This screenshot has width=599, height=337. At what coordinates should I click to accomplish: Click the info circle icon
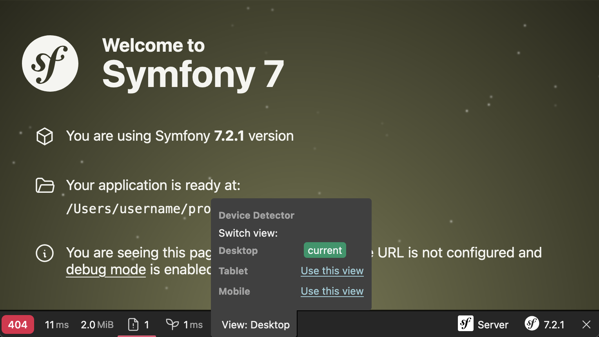(x=45, y=253)
